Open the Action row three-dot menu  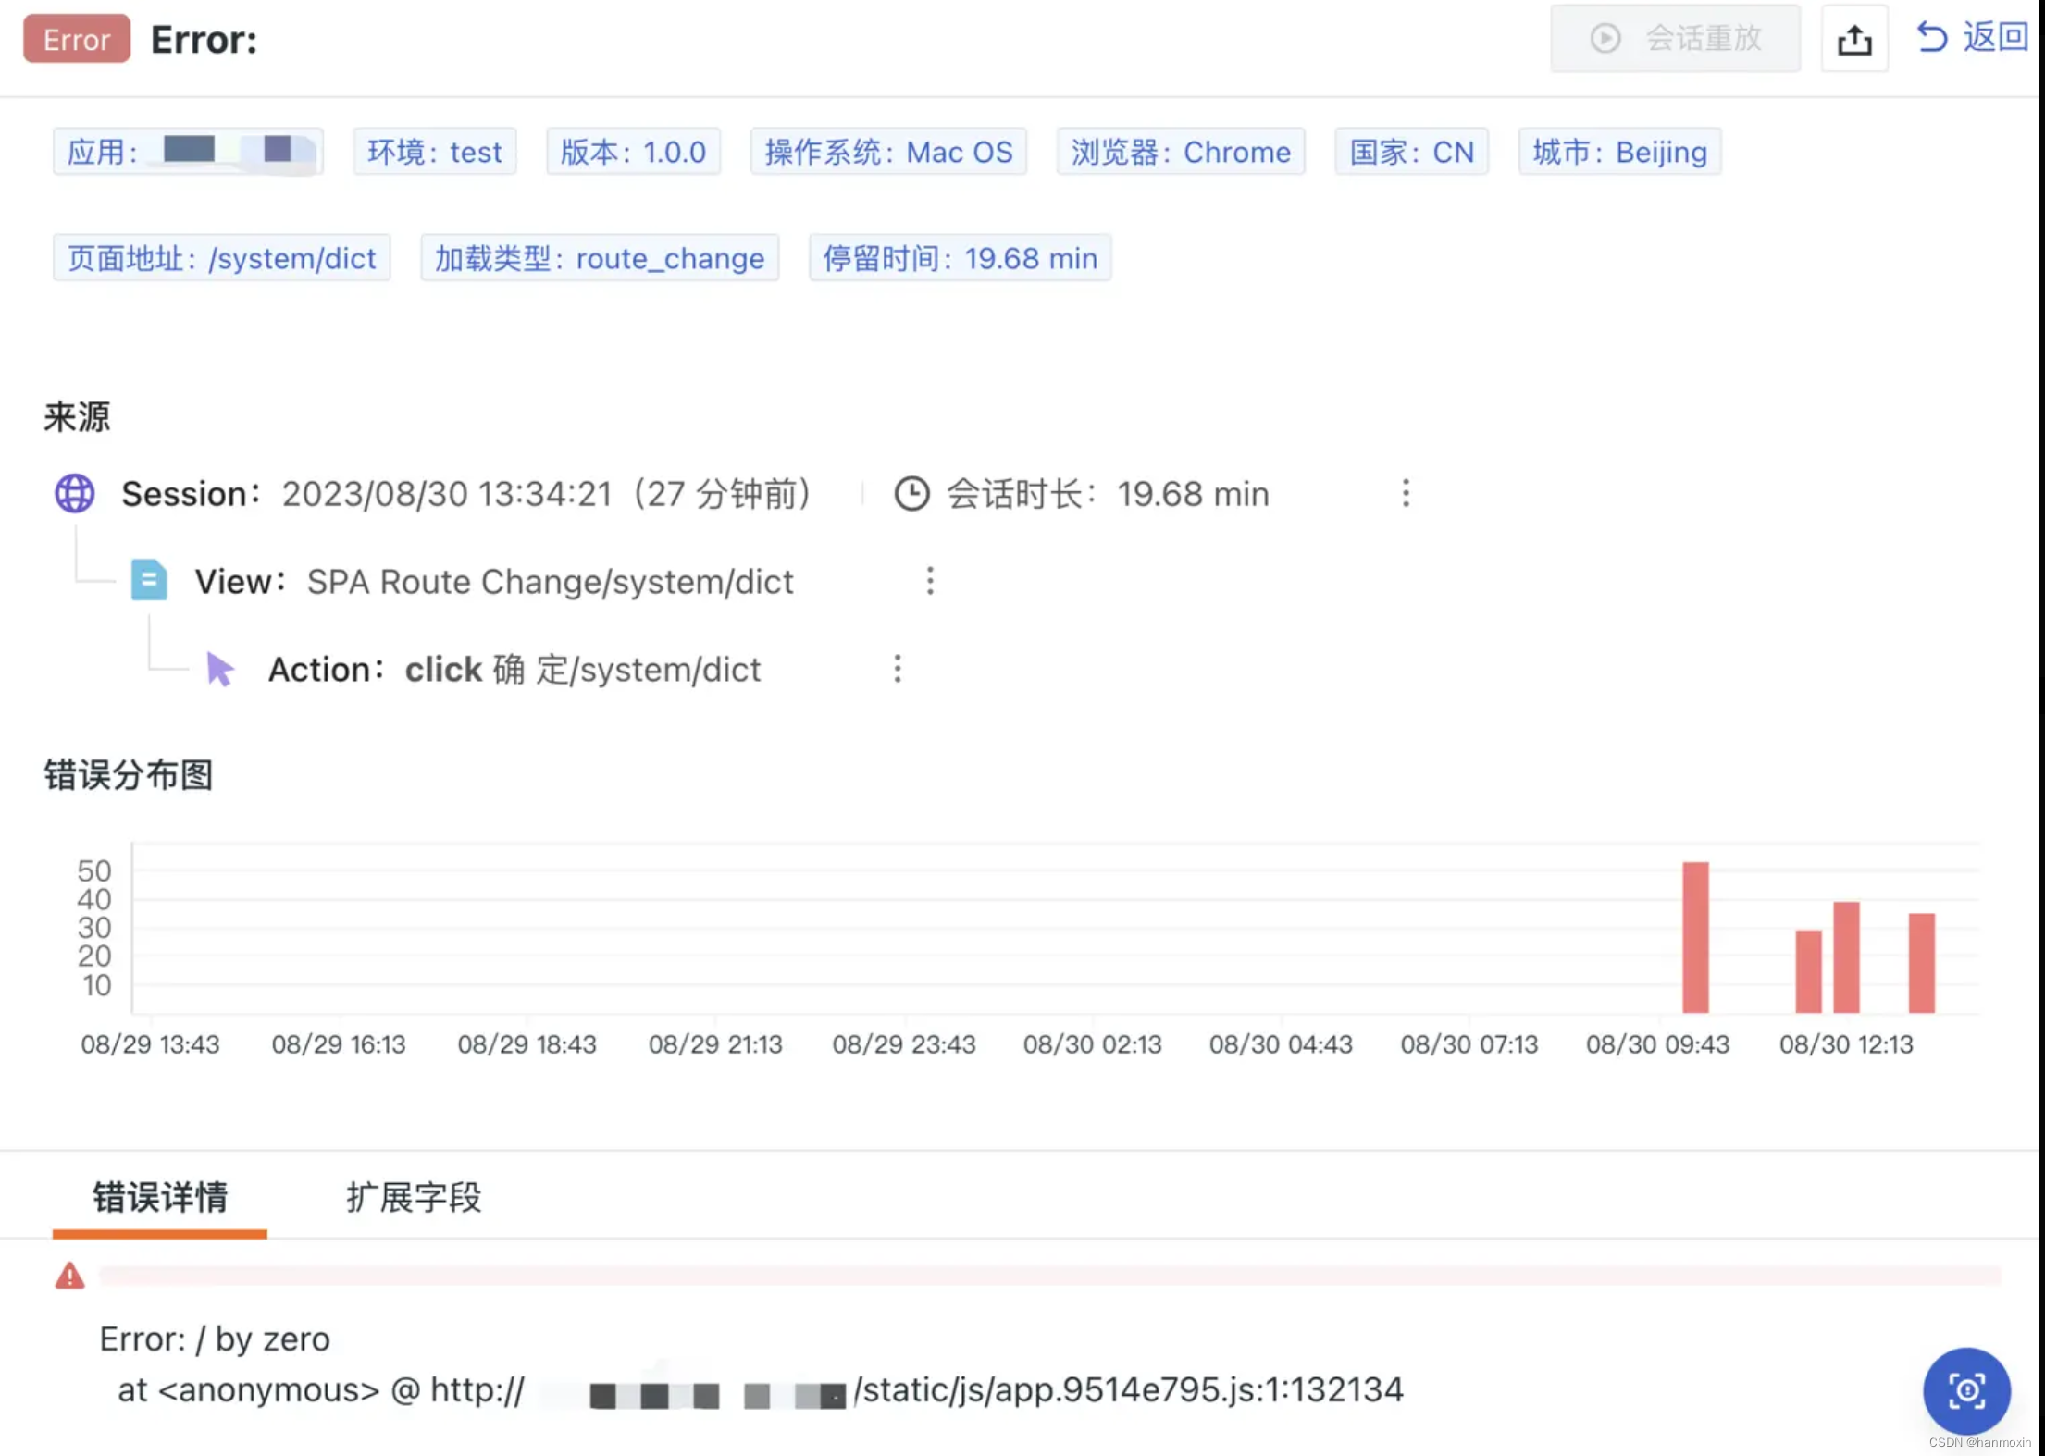click(897, 668)
